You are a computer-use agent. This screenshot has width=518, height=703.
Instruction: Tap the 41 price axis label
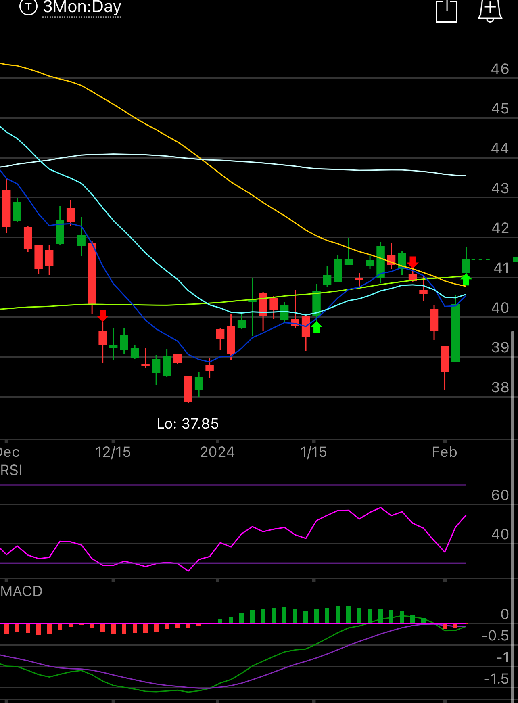click(x=501, y=268)
